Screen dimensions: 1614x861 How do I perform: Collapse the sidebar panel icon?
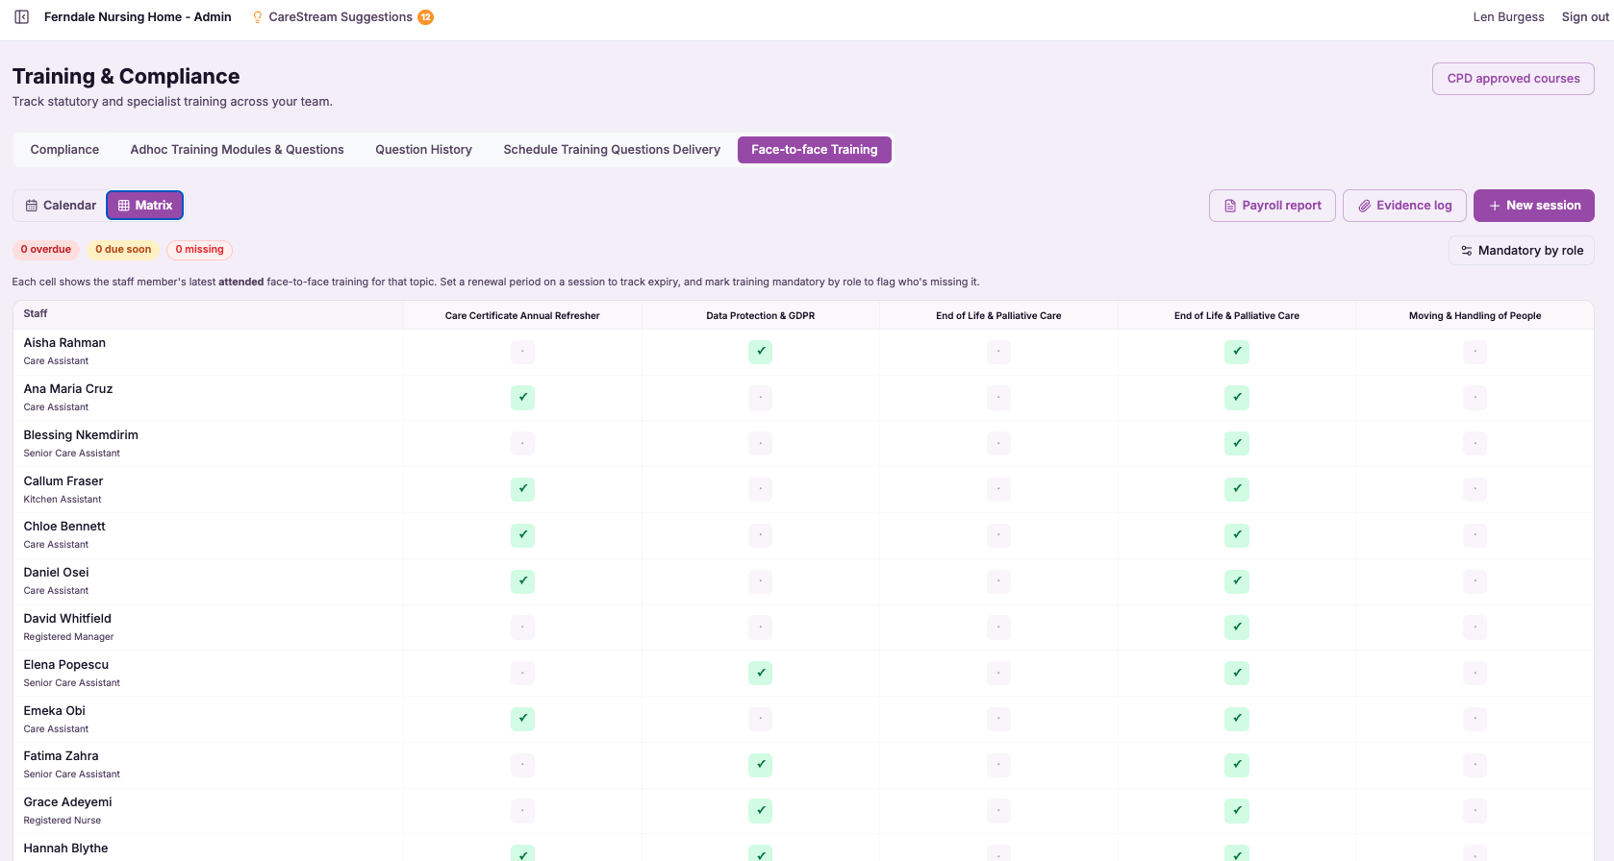21,17
